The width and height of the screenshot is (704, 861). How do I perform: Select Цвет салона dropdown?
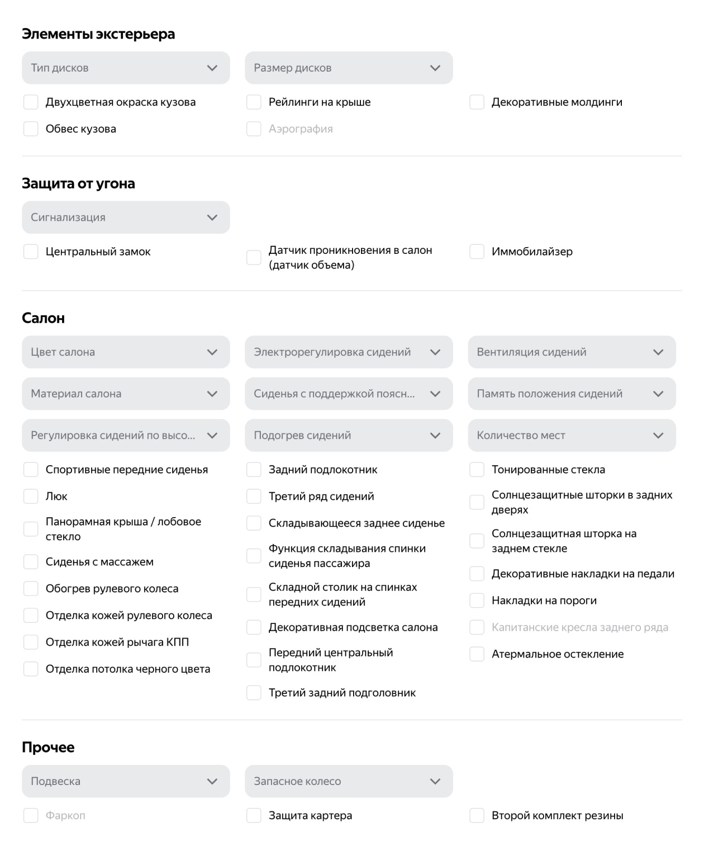(126, 352)
